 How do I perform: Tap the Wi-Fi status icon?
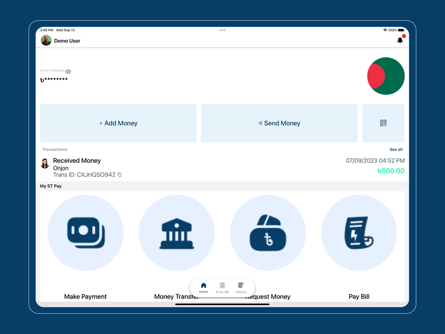[385, 30]
